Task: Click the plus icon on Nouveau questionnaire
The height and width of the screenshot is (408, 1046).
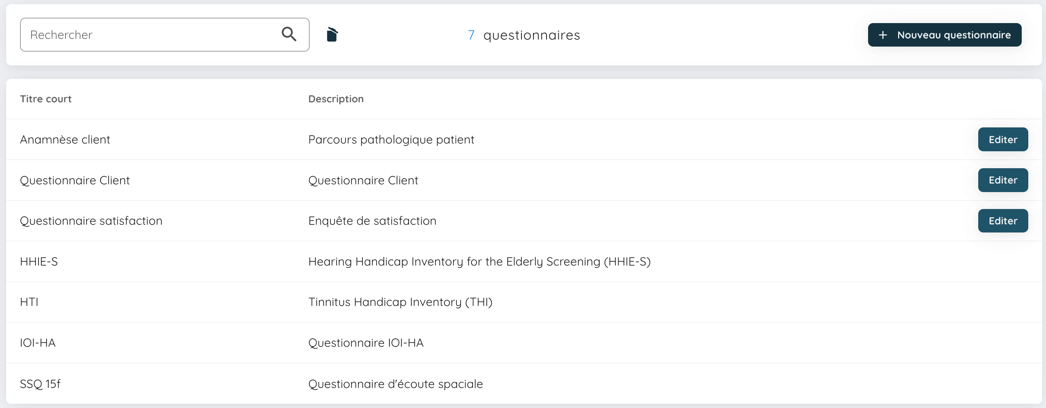Action: pyautogui.click(x=883, y=35)
